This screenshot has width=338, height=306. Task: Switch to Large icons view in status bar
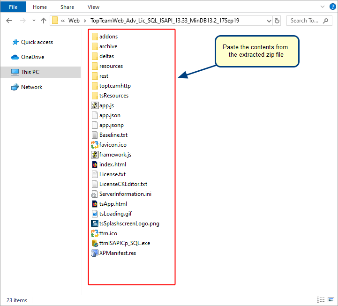pyautogui.click(x=331, y=300)
